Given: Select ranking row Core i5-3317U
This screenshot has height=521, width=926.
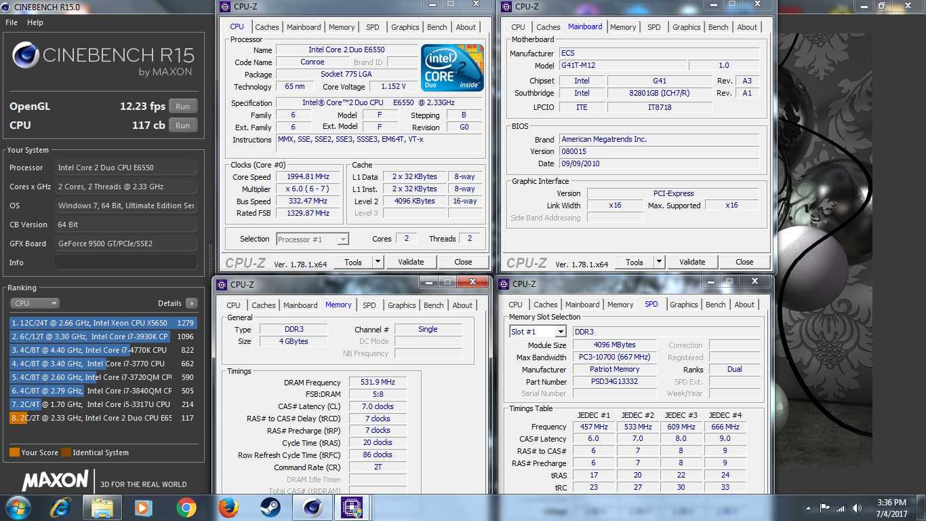Looking at the screenshot, I should pyautogui.click(x=103, y=404).
